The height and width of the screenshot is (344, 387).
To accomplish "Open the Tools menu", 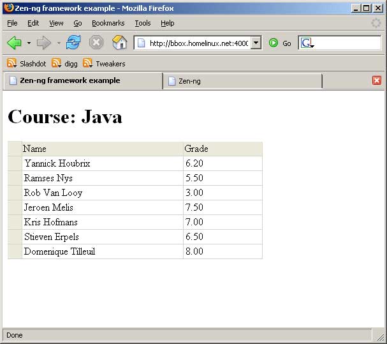I will pyautogui.click(x=143, y=23).
